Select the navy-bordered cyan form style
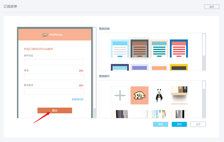Image resolution: width=224 pixels, height=142 pixels. coord(120,67)
